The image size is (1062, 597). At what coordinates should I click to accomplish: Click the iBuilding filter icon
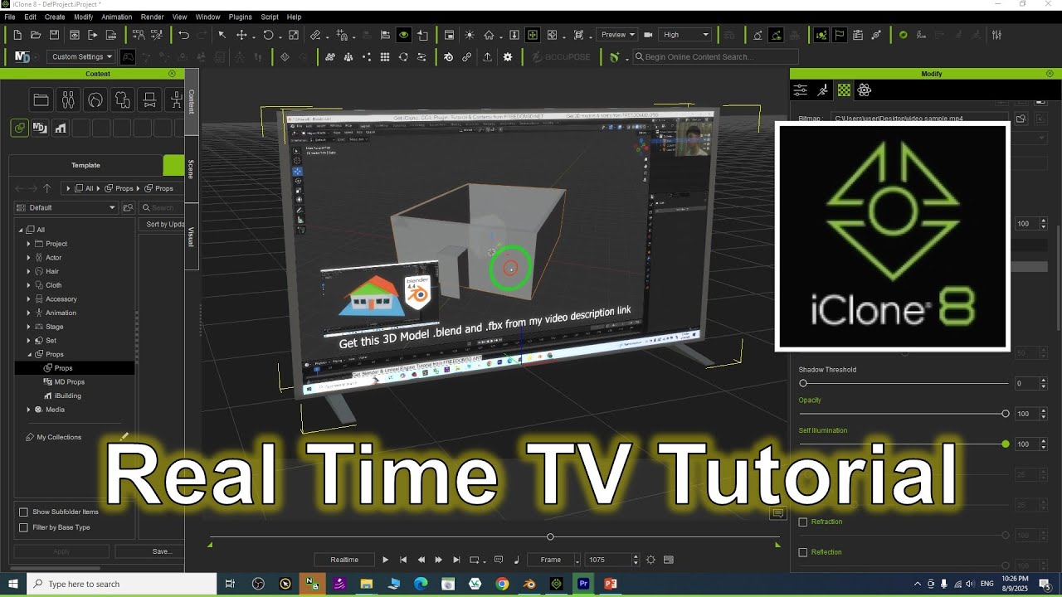(x=61, y=129)
